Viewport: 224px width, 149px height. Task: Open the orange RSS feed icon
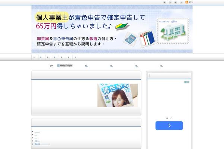(187, 2)
